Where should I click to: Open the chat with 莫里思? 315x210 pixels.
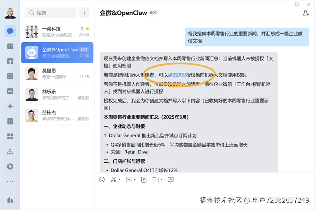pyautogui.click(x=57, y=73)
